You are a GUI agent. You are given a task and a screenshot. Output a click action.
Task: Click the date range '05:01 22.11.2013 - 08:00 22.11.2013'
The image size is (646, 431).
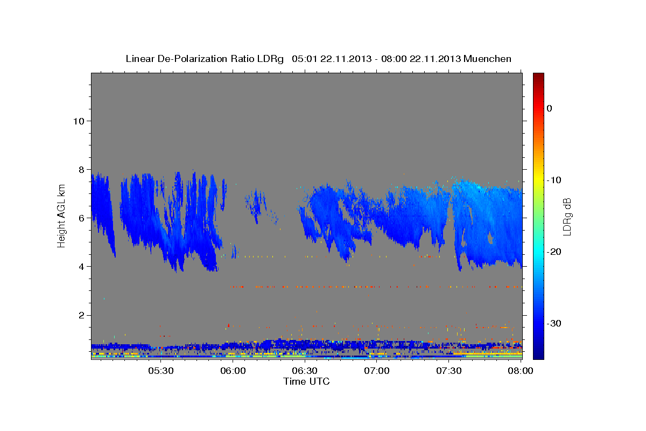click(x=376, y=58)
